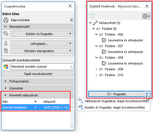Image resolution: width=153 pixels, height=132 pixels.
Task: Open the gear settings menu
Action: coord(146,16)
